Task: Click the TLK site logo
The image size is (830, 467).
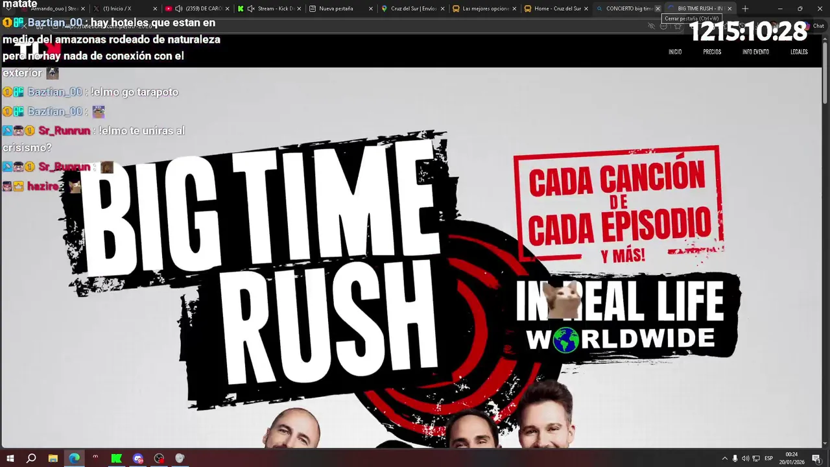Action: click(x=38, y=50)
